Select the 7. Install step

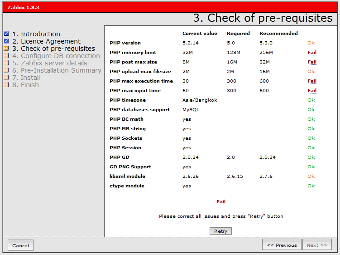(x=26, y=78)
